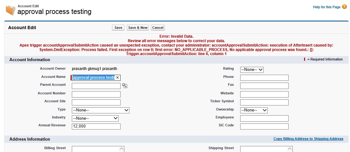Viewport: 350px width, 152px height.
Task: Focus the Account Number field
Action: pyautogui.click(x=96, y=94)
